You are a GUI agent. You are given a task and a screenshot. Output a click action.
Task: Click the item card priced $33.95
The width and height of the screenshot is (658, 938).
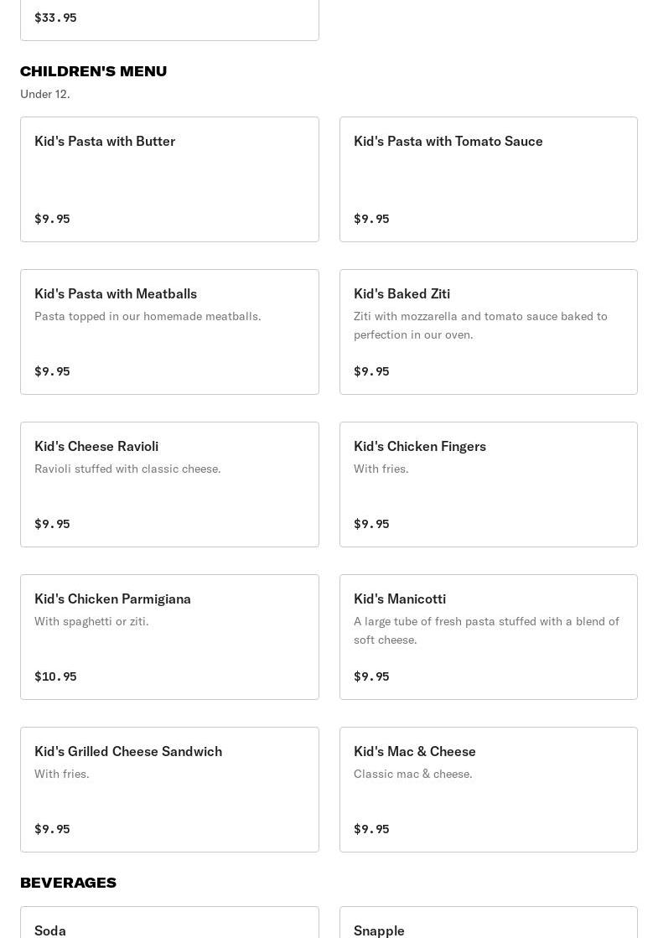[x=169, y=18]
